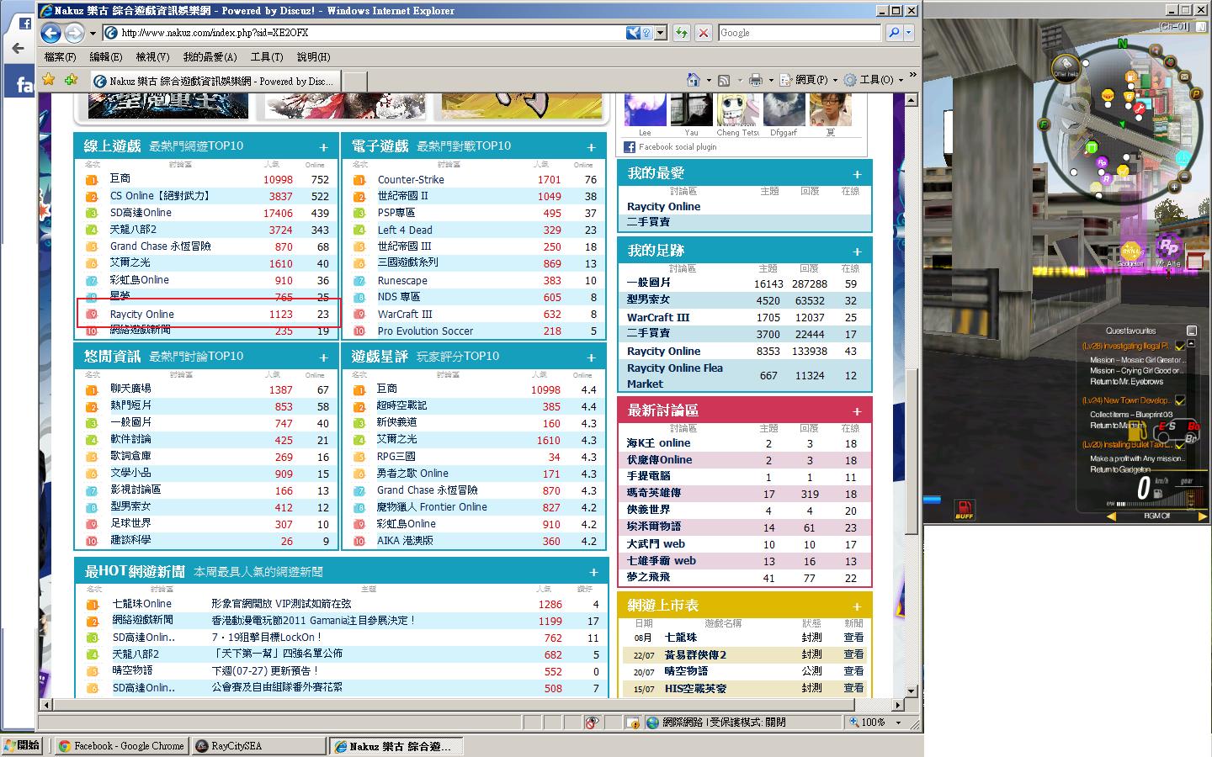Click the Facebook social plugin icon

point(629,146)
